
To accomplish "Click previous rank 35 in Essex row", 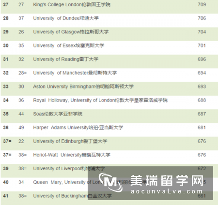I will [21, 45].
